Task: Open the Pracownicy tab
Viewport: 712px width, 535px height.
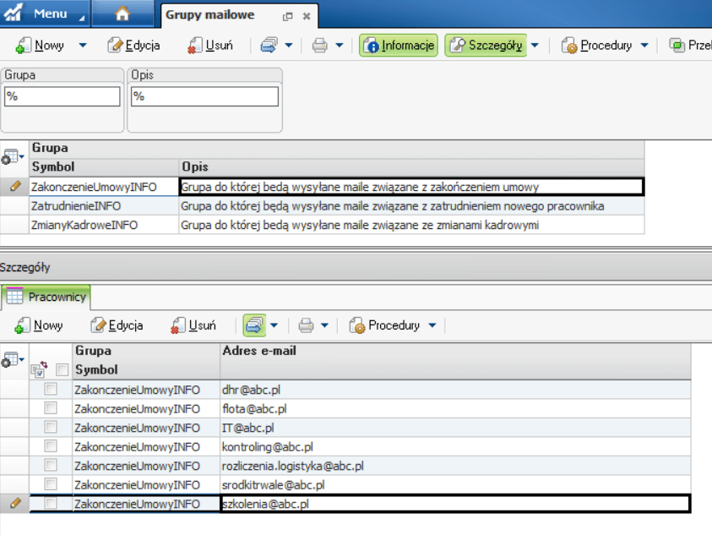Action: tap(46, 297)
